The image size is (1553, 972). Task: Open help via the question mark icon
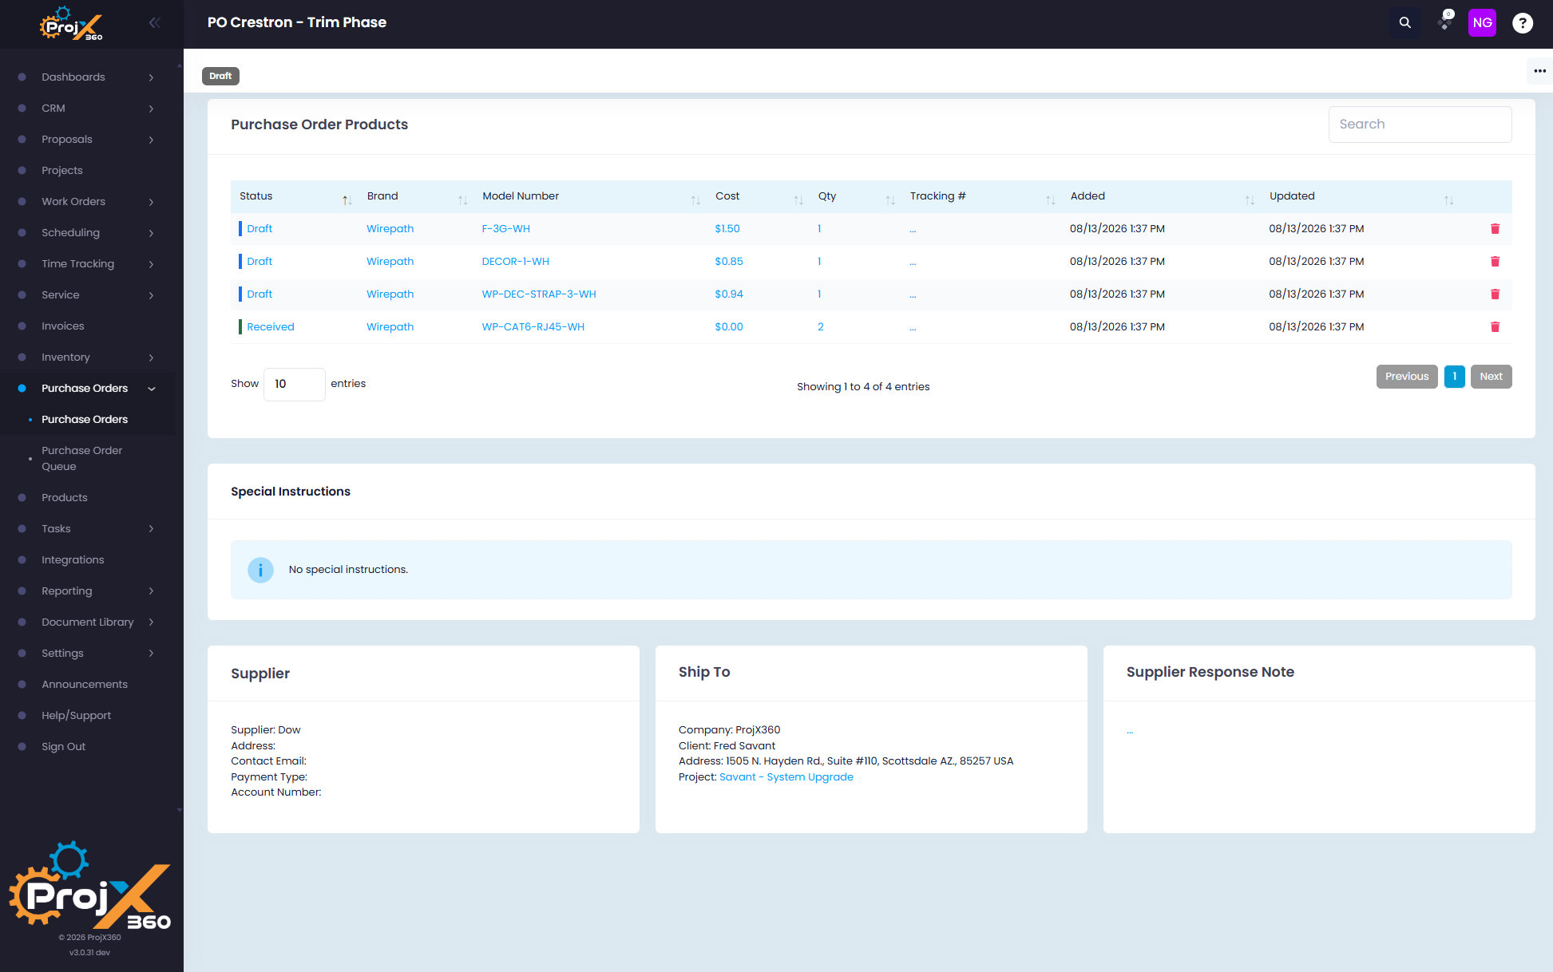pos(1523,23)
